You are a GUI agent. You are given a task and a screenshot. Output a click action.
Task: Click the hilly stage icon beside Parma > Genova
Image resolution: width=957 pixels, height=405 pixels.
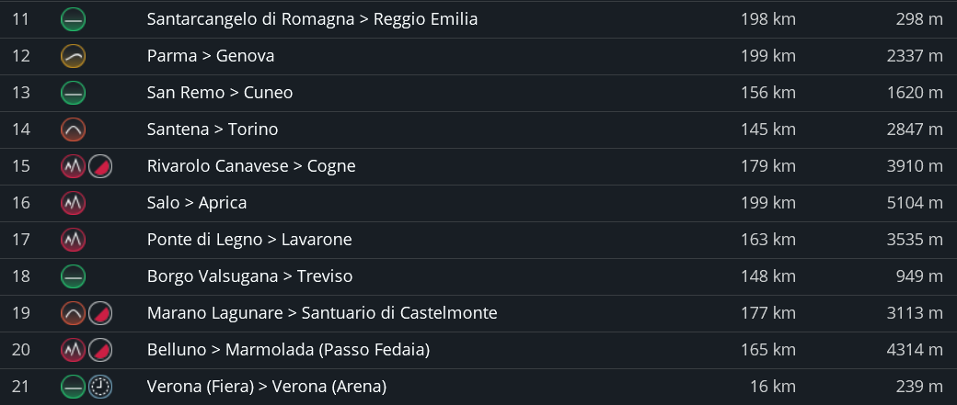click(74, 56)
